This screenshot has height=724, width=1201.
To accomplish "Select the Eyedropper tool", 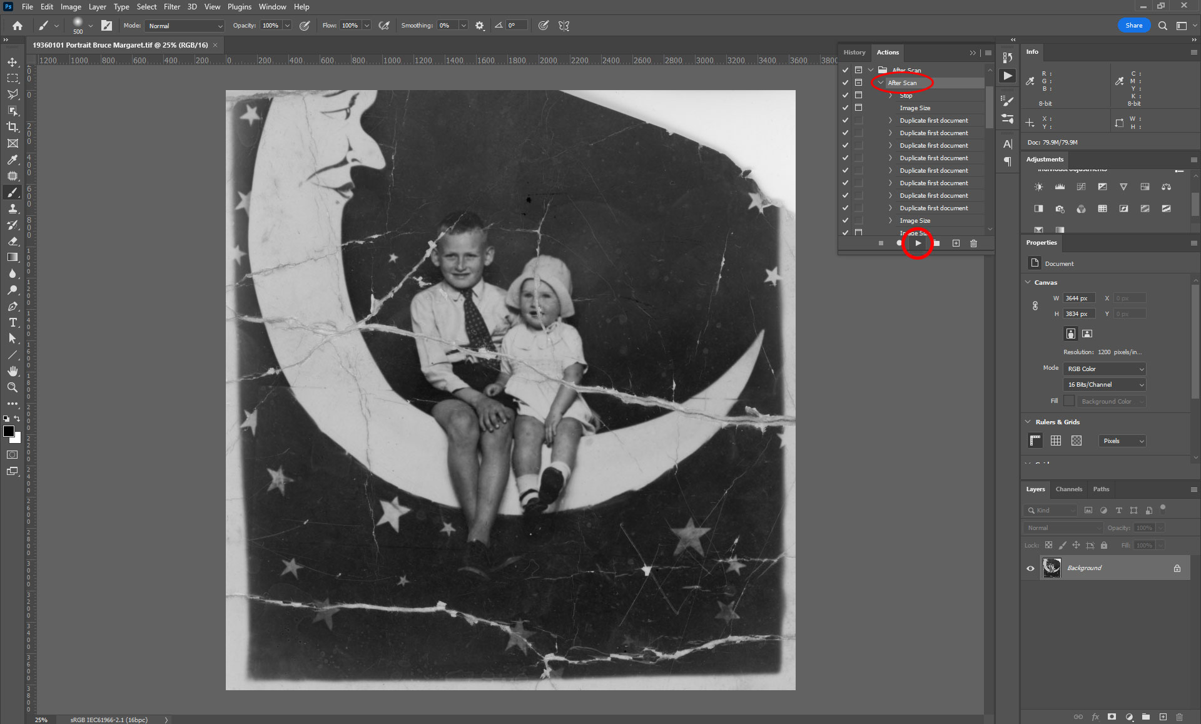I will coord(13,160).
